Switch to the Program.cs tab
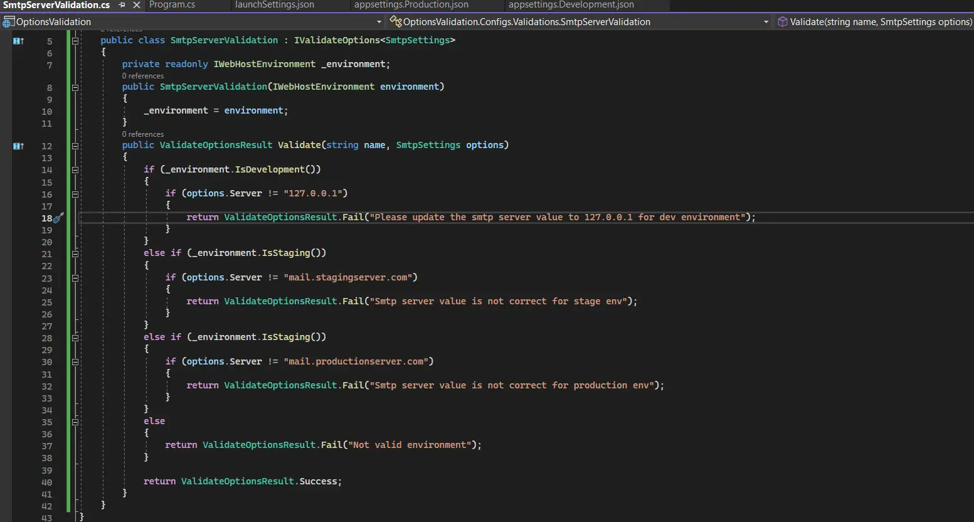The width and height of the screenshot is (974, 522). coord(172,5)
